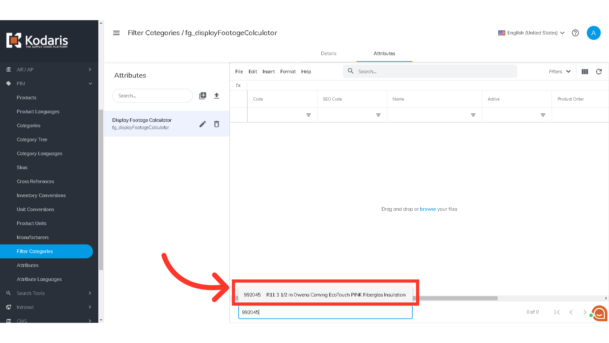
Task: Delete the Display Footage Calculator attribute
Action: tap(217, 124)
